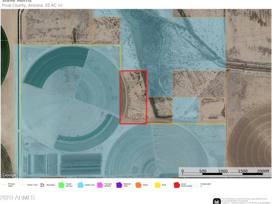Click the dashed Road / Trail line symbol
Image resolution: width=272 pixels, height=204 pixels.
pyautogui.click(x=23, y=185)
